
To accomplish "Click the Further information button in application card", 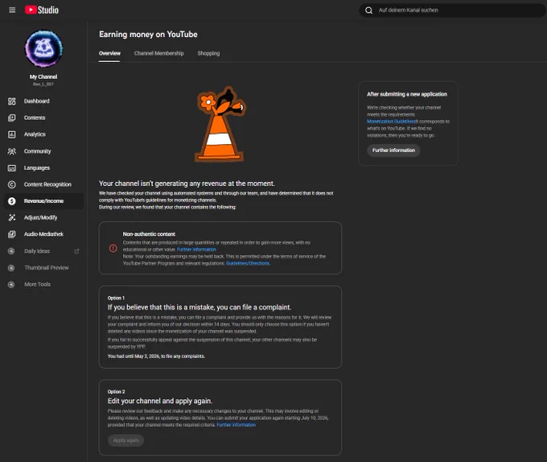I will [x=393, y=151].
